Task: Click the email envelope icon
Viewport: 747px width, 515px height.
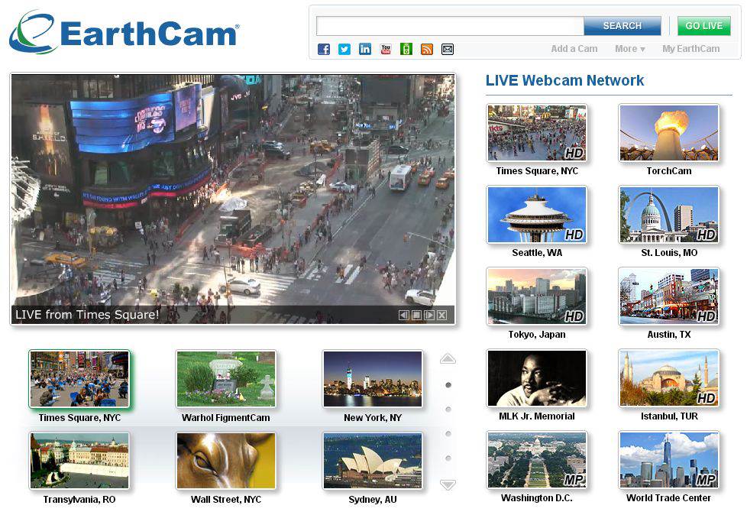Action: [448, 49]
